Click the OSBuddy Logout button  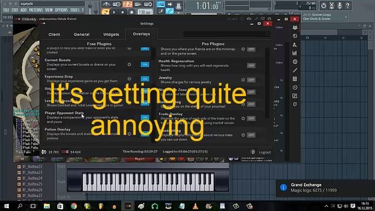(x=265, y=152)
